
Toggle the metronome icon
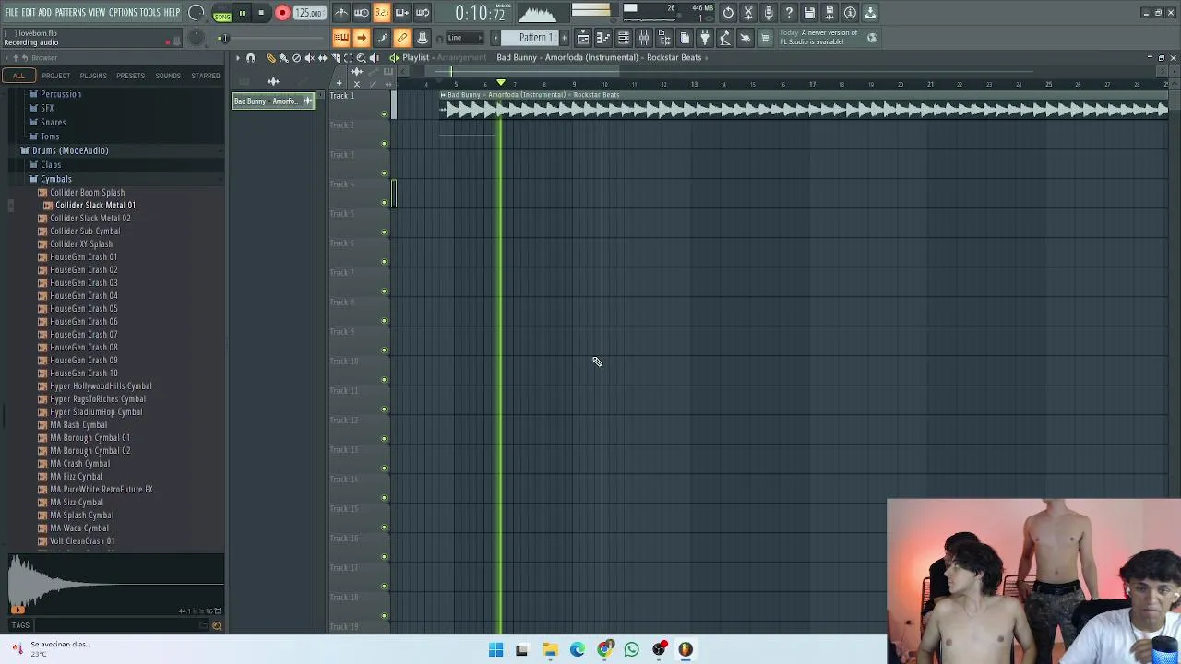point(341,13)
